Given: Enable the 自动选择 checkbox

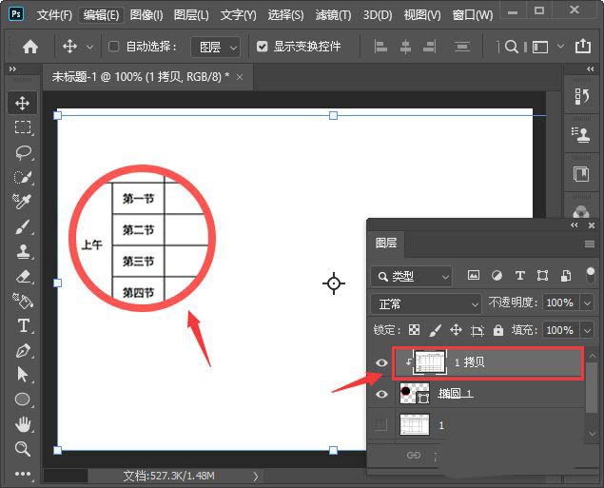Looking at the screenshot, I should coord(114,46).
